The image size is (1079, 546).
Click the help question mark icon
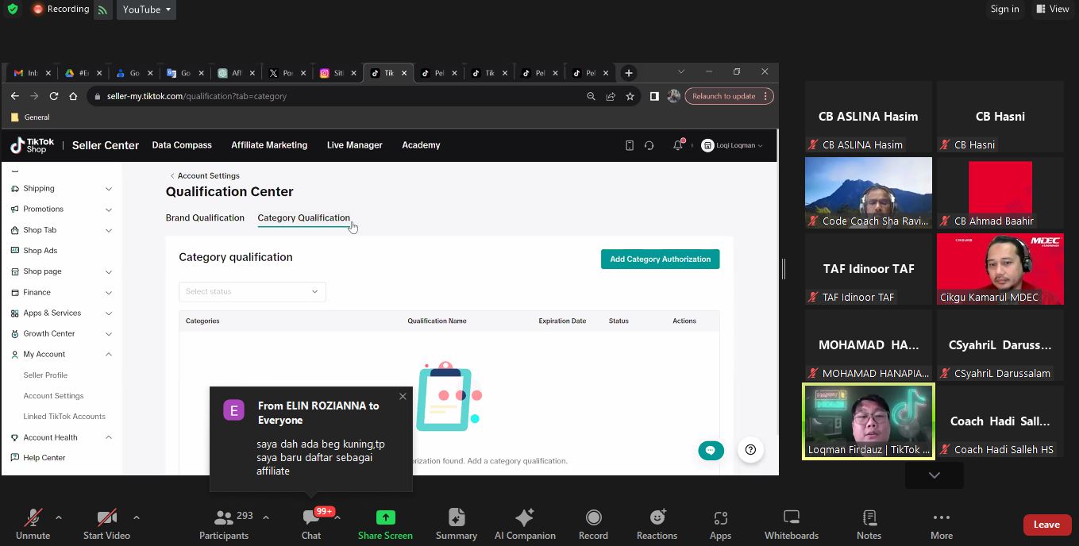[x=750, y=450]
